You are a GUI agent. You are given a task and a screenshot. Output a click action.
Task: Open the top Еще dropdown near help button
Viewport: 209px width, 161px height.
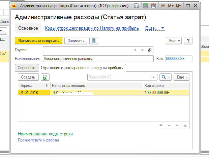[x=174, y=41]
